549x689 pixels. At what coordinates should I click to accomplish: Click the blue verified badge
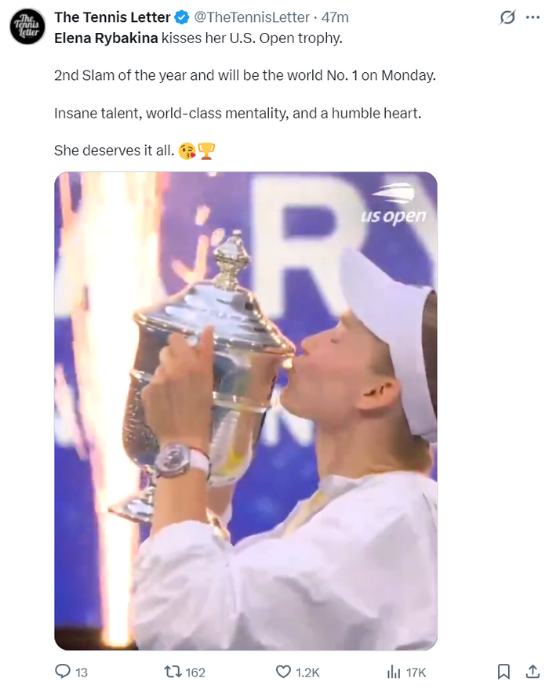[x=181, y=17]
